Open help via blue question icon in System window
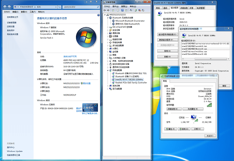The image size is (234, 161). 98,15
